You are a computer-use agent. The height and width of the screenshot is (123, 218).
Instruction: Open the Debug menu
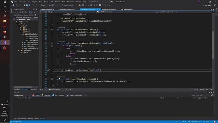point(46,2)
